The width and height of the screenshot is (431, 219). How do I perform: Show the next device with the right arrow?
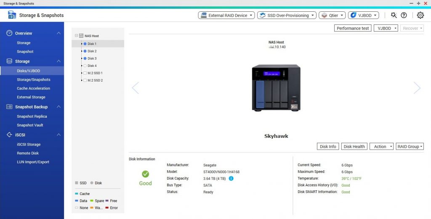tap(417, 88)
